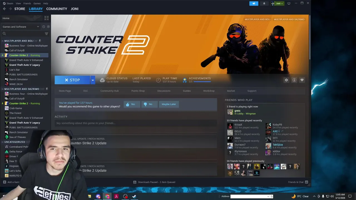Select Sea of Thieves in the library
The image size is (356, 200).
(x=18, y=137)
